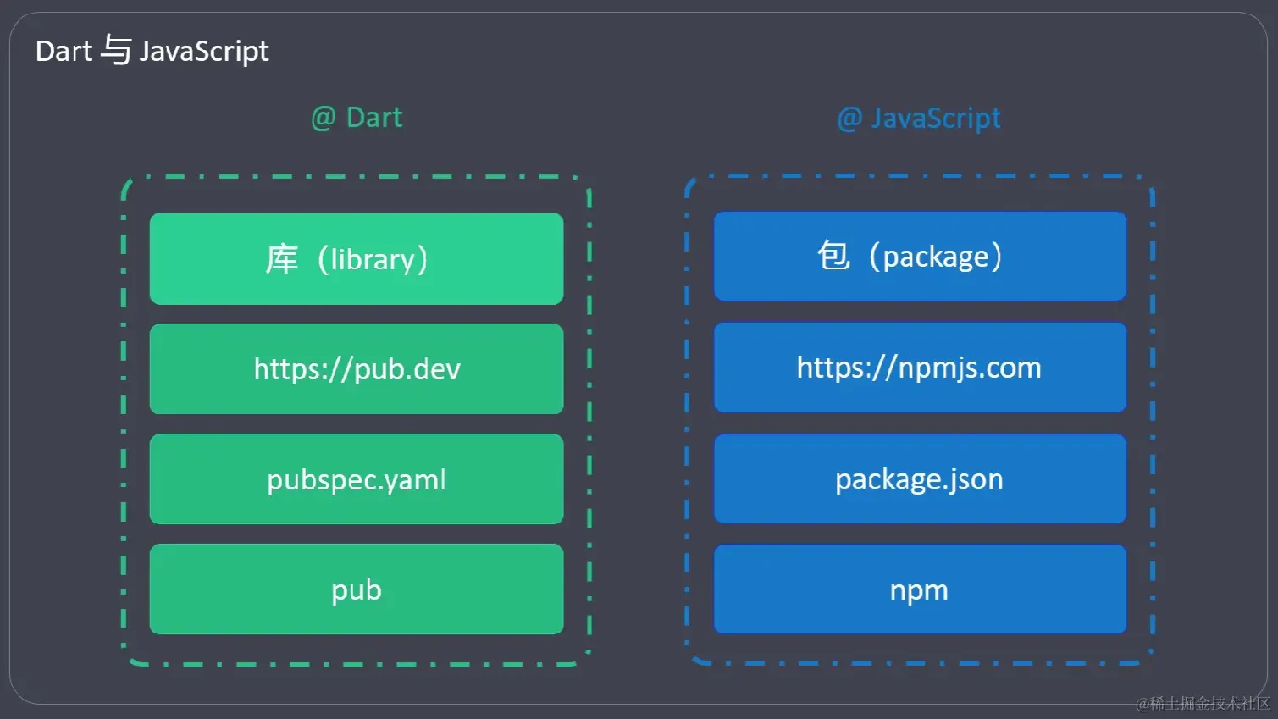Click the green "@ Dart" heading
This screenshot has width=1278, height=719.
357,118
